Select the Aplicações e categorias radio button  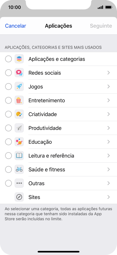tap(8, 59)
